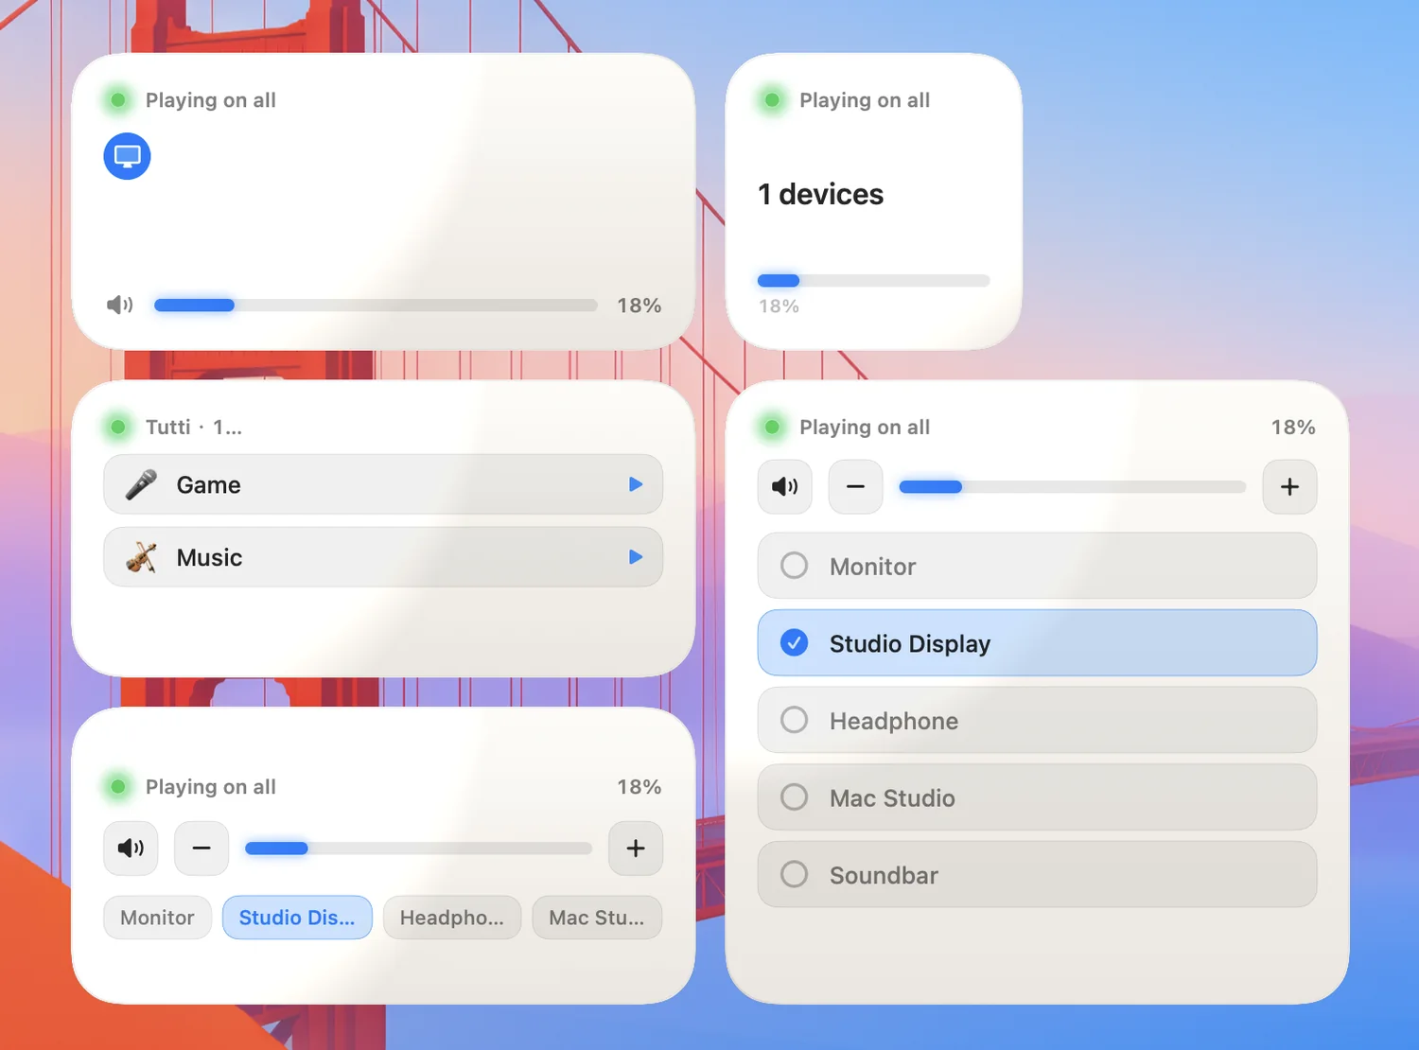Toggle the Studio Dis... chip

coord(297,918)
